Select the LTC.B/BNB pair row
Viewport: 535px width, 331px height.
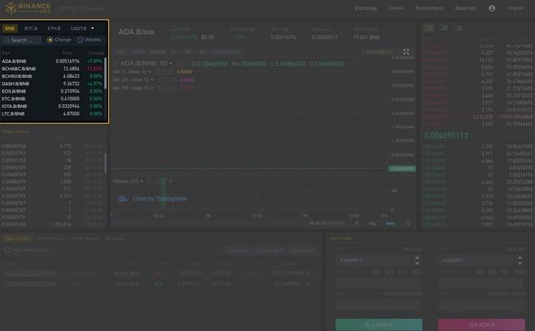point(53,114)
